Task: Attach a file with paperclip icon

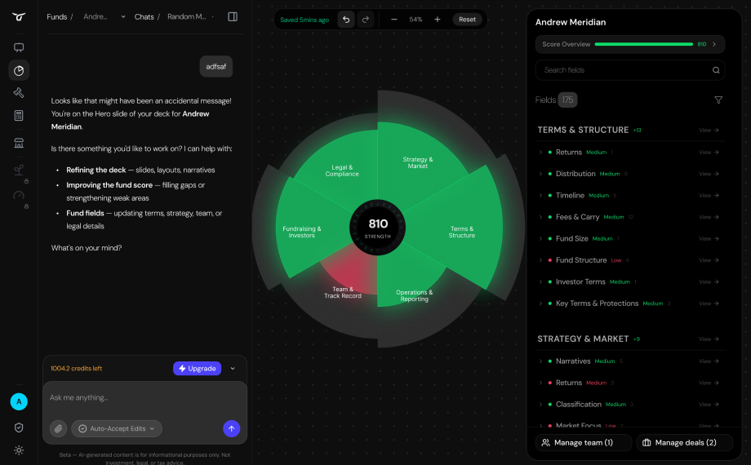Action: coord(59,428)
